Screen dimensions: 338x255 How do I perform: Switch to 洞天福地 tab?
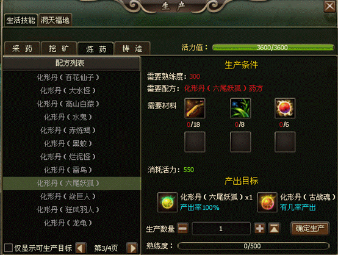tap(55, 20)
